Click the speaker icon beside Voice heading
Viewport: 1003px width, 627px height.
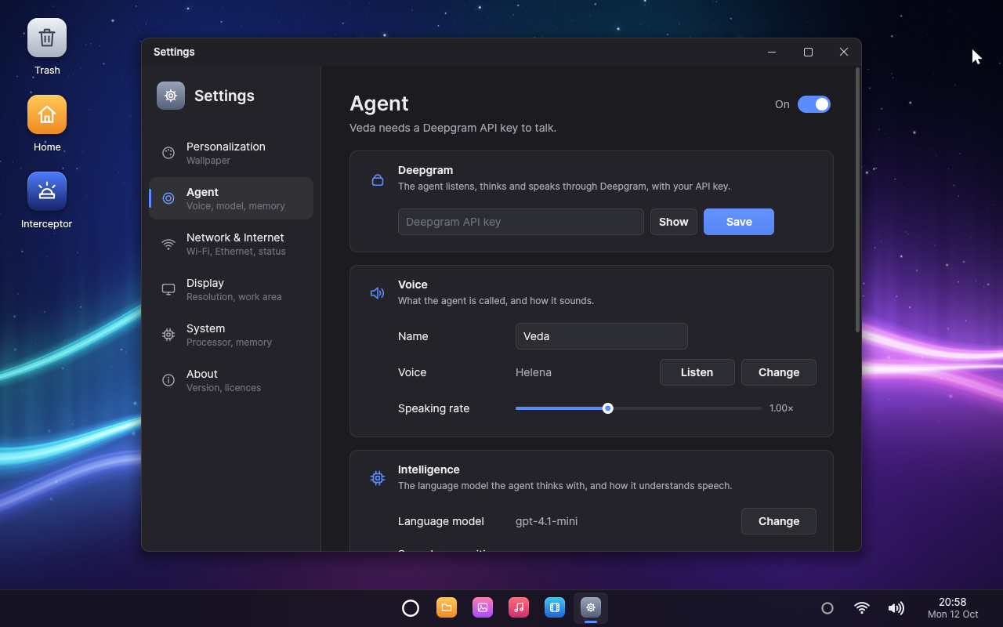378,293
